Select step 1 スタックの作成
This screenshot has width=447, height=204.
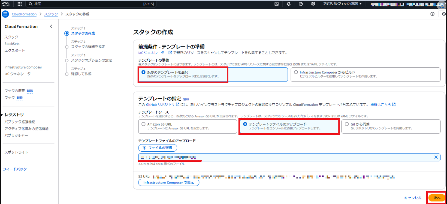(x=83, y=33)
